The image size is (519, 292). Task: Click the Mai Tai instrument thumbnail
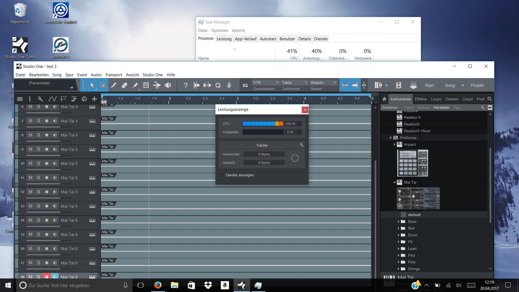(x=418, y=198)
